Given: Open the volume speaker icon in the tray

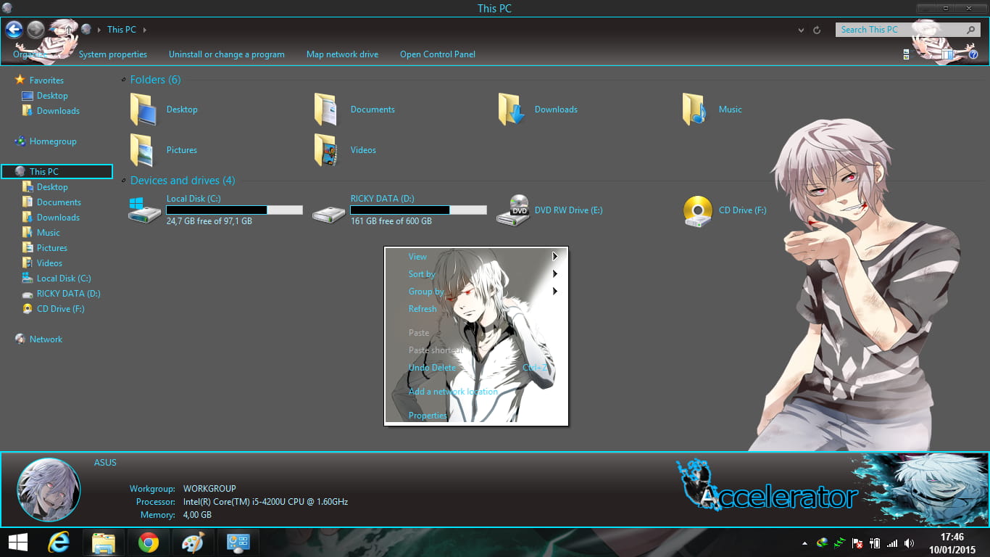Looking at the screenshot, I should coord(910,542).
